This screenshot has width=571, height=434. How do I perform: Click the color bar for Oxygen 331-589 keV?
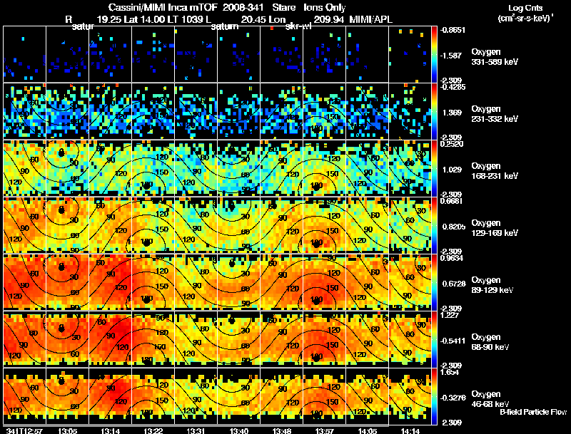point(434,55)
